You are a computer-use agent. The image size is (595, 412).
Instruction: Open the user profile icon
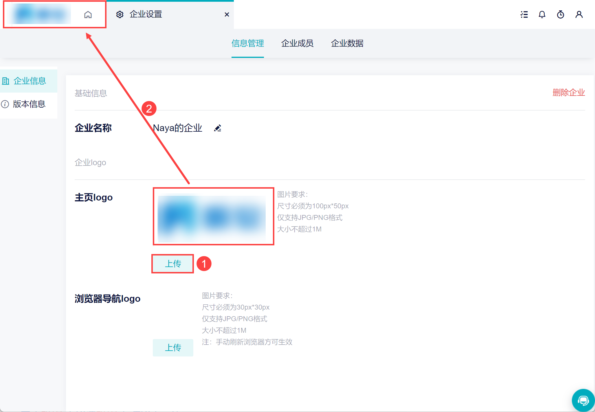[x=579, y=14]
